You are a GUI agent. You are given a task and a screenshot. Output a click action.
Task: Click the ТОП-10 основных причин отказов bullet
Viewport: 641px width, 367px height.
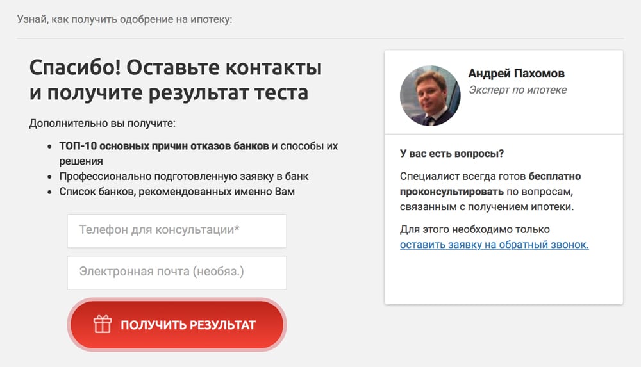coord(164,146)
